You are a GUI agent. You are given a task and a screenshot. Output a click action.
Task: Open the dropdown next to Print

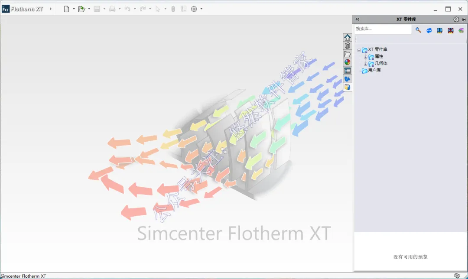coord(120,9)
